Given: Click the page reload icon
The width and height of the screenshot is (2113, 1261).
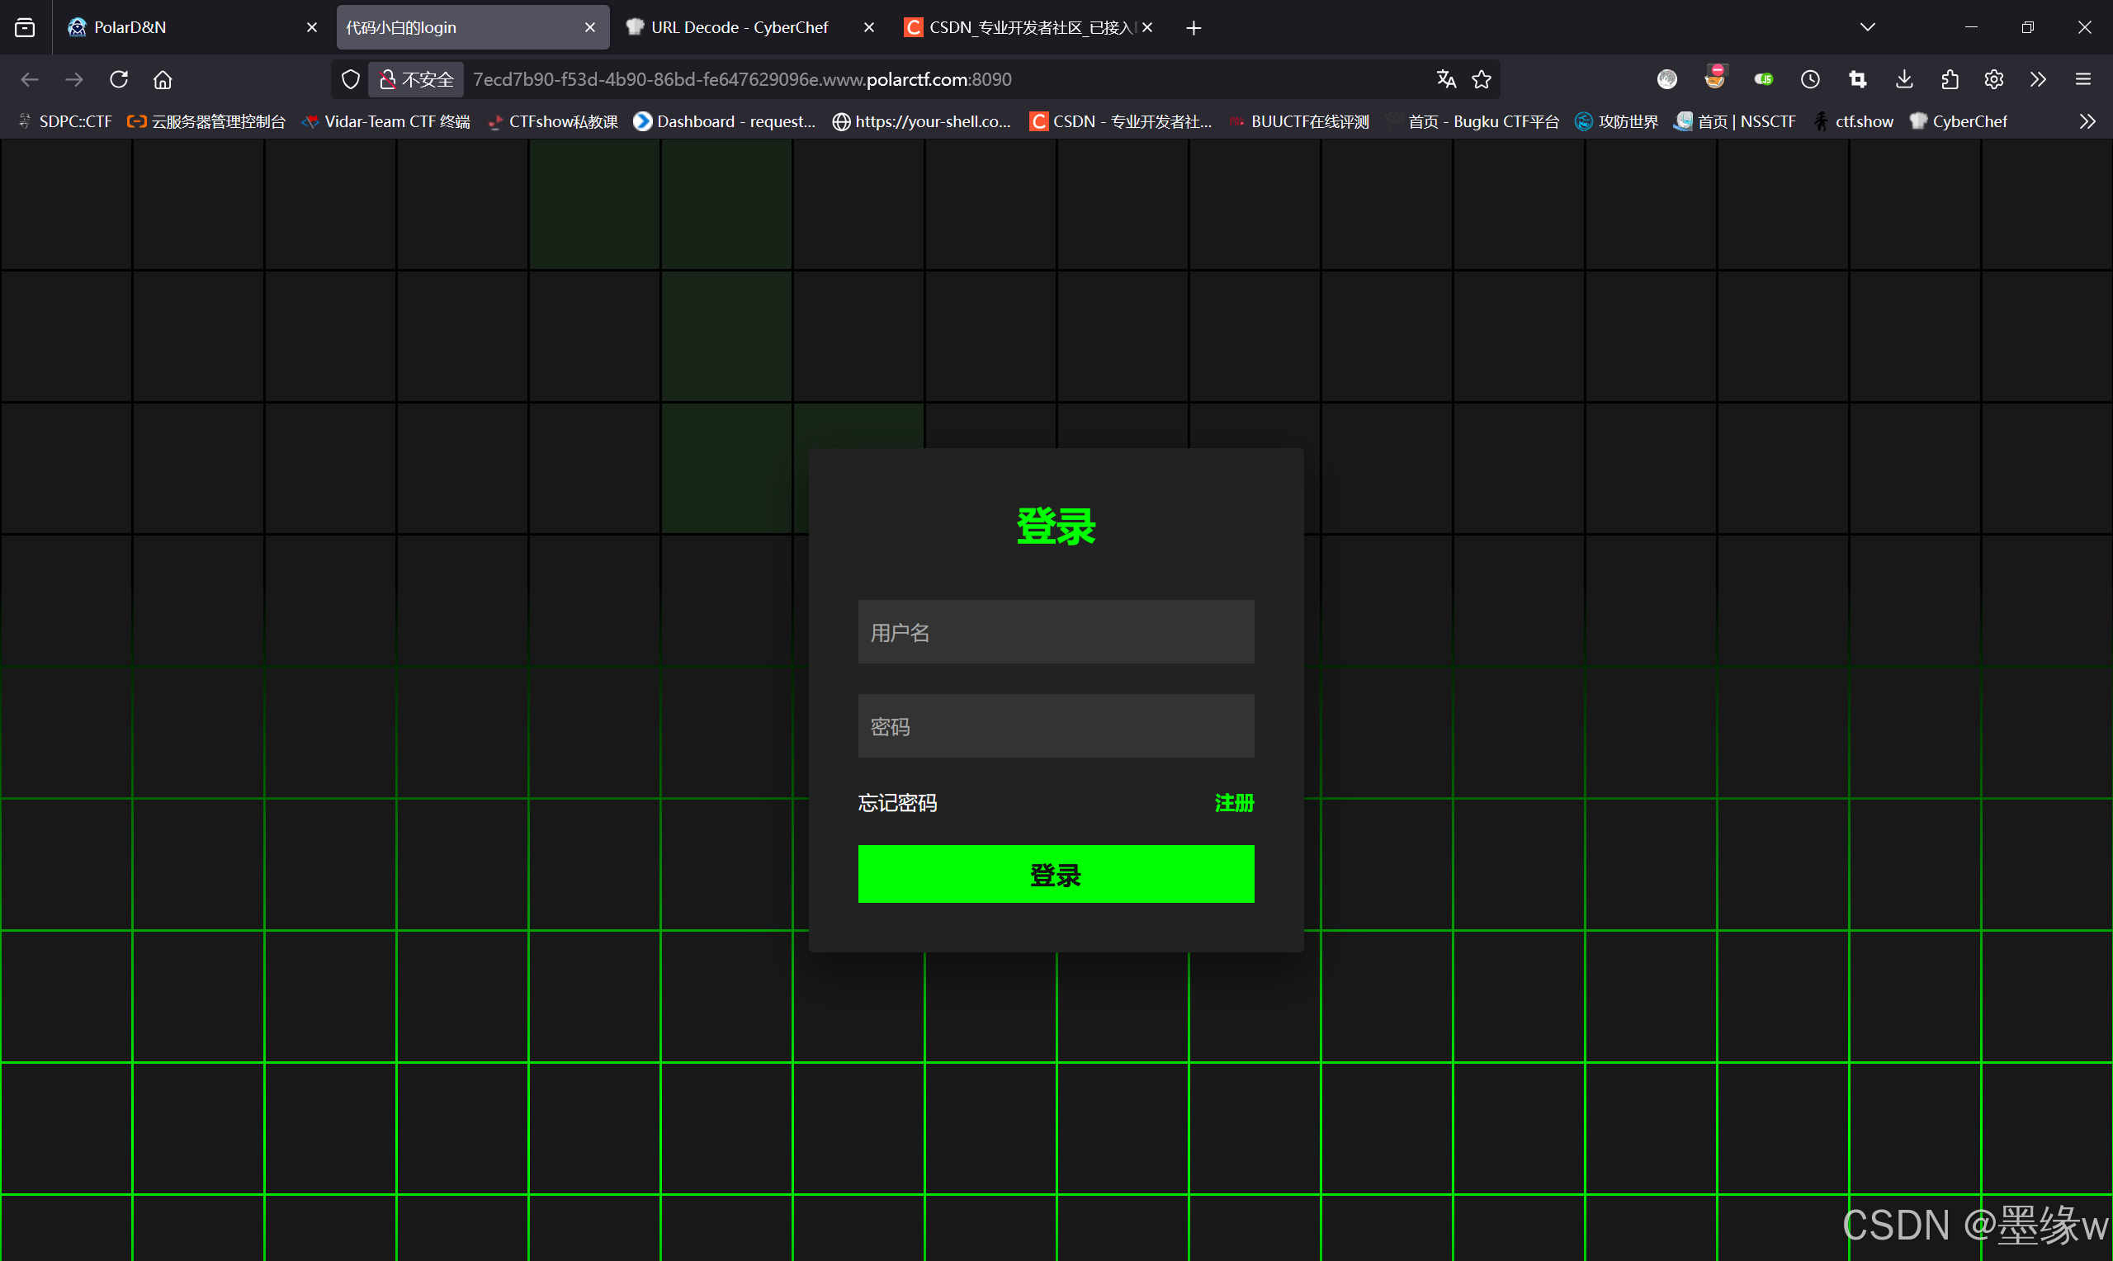Looking at the screenshot, I should pos(119,79).
